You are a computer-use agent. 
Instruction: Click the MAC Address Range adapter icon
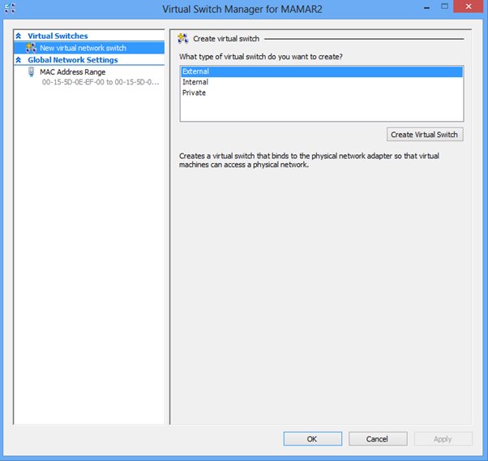pyautogui.click(x=32, y=72)
